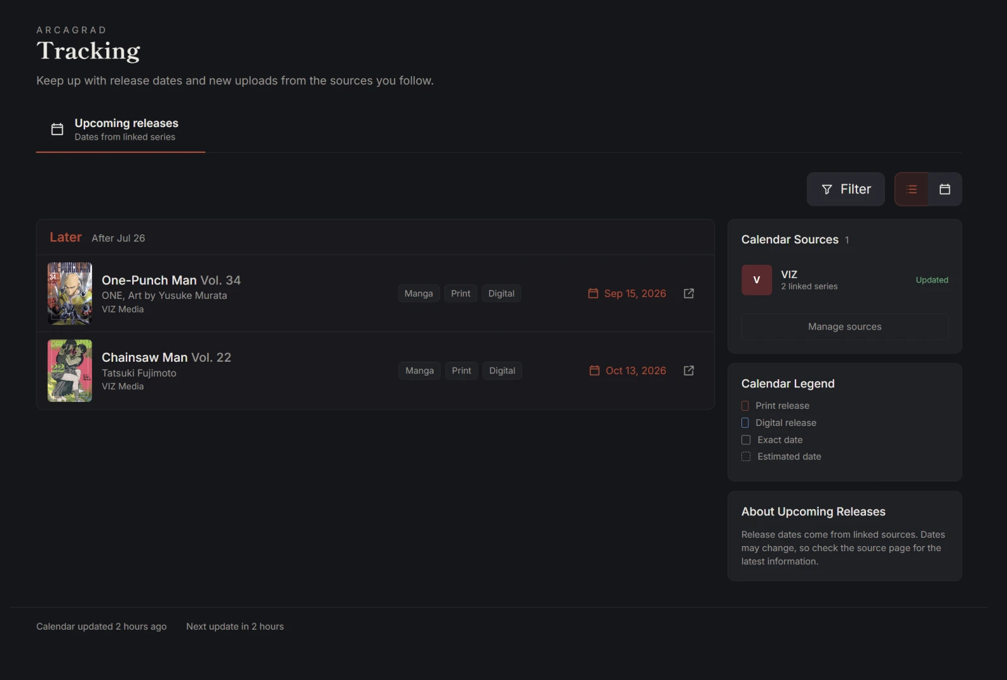
Task: Open the Filter button
Action: point(845,189)
